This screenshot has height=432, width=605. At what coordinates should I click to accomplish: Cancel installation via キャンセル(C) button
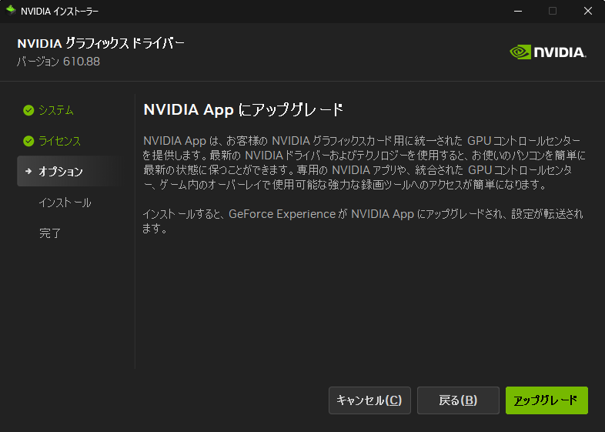pyautogui.click(x=369, y=400)
